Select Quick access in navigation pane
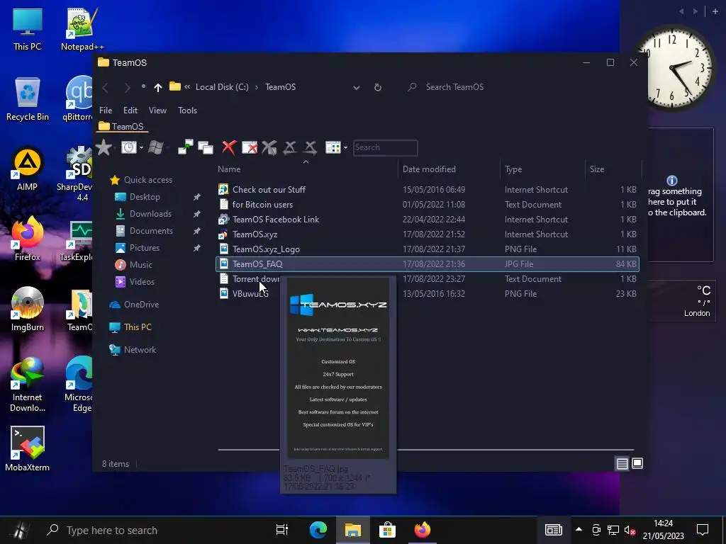 [x=141, y=180]
